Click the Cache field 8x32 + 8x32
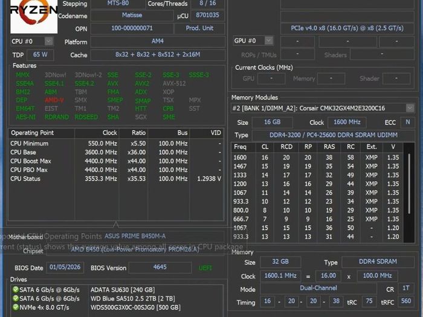 pyautogui.click(x=158, y=55)
